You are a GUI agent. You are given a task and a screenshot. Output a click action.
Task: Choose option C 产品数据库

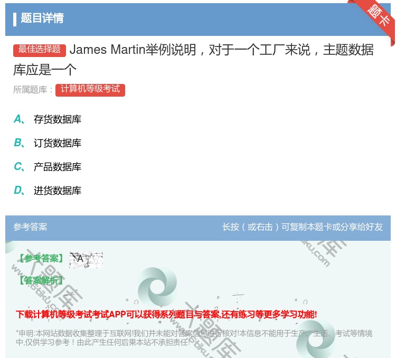[48, 167]
